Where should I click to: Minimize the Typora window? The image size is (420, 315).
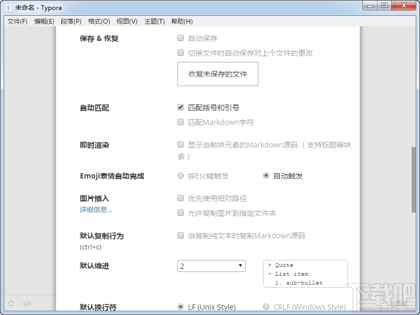370,6
